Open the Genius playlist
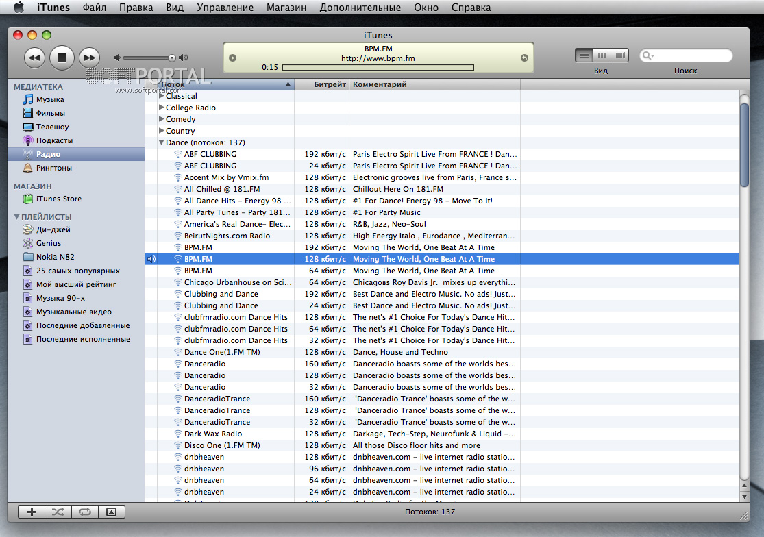 pos(49,243)
